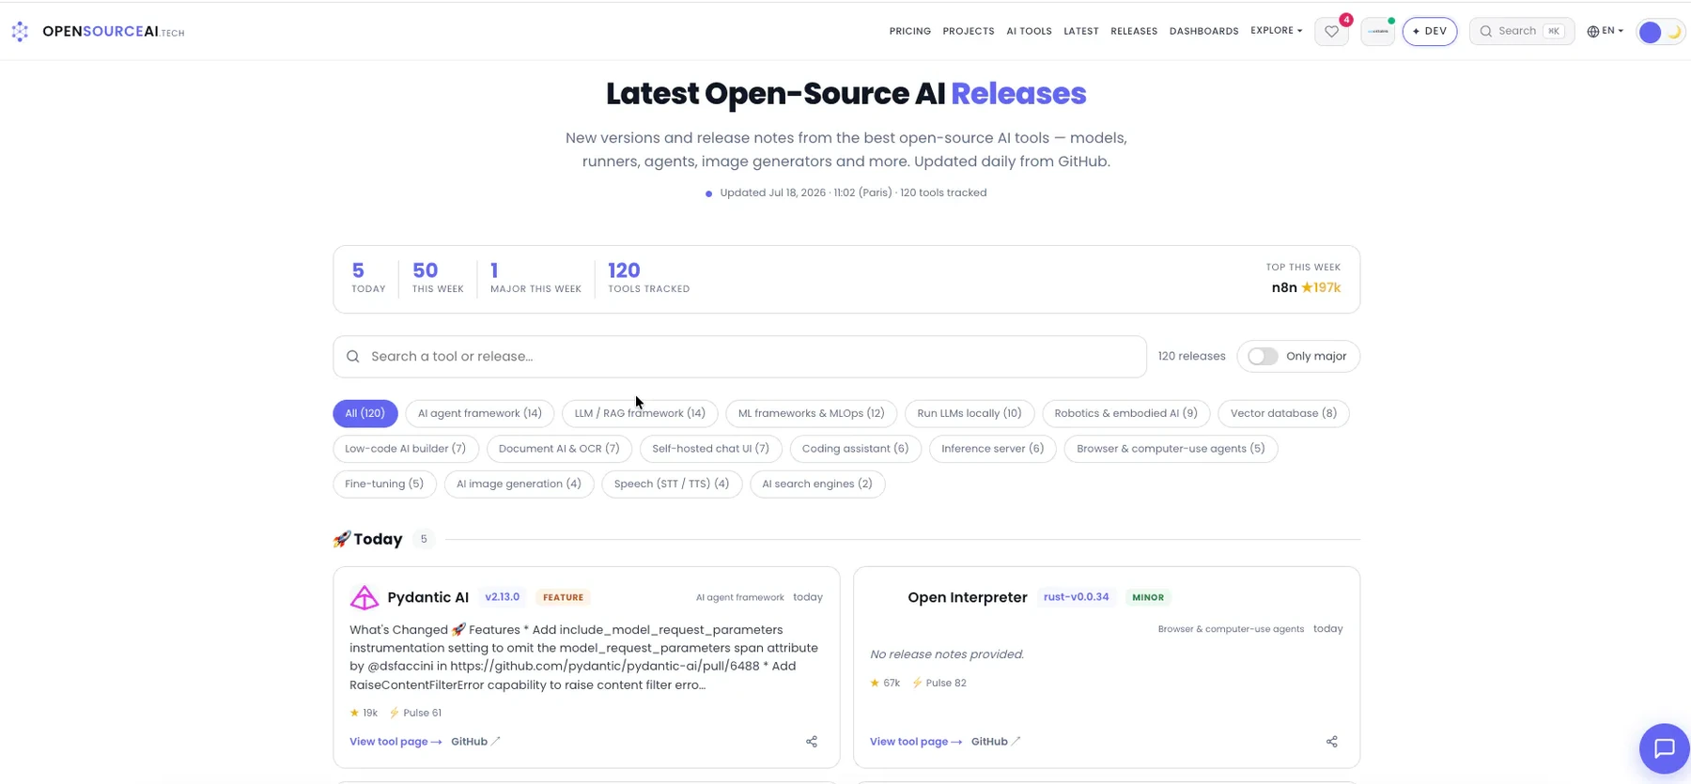Filter by AI image generation (4)
This screenshot has width=1691, height=784.
click(x=519, y=484)
